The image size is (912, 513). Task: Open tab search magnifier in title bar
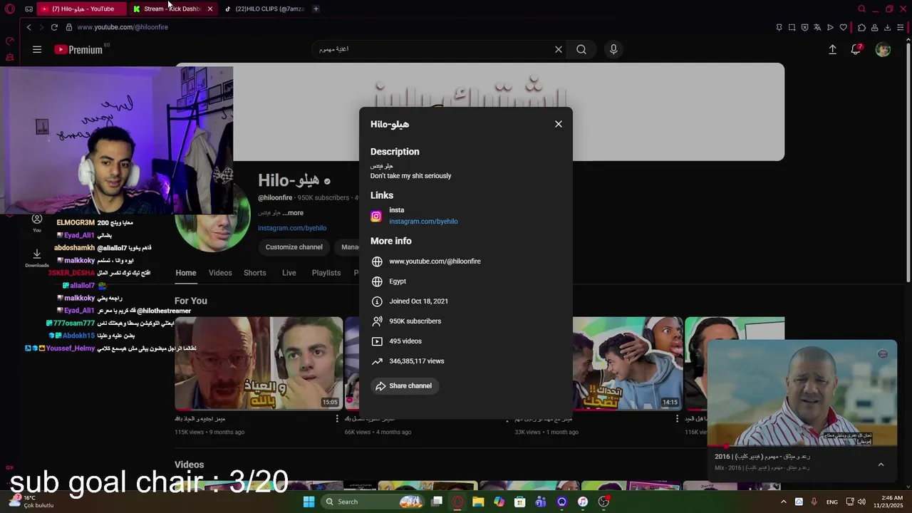(x=861, y=9)
